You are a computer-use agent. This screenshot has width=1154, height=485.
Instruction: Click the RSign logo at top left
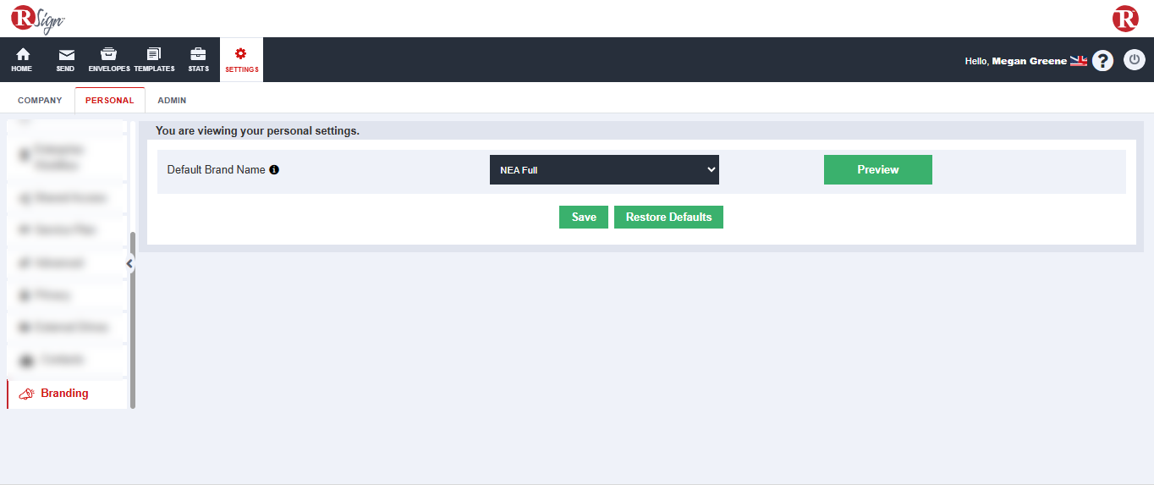[x=37, y=19]
